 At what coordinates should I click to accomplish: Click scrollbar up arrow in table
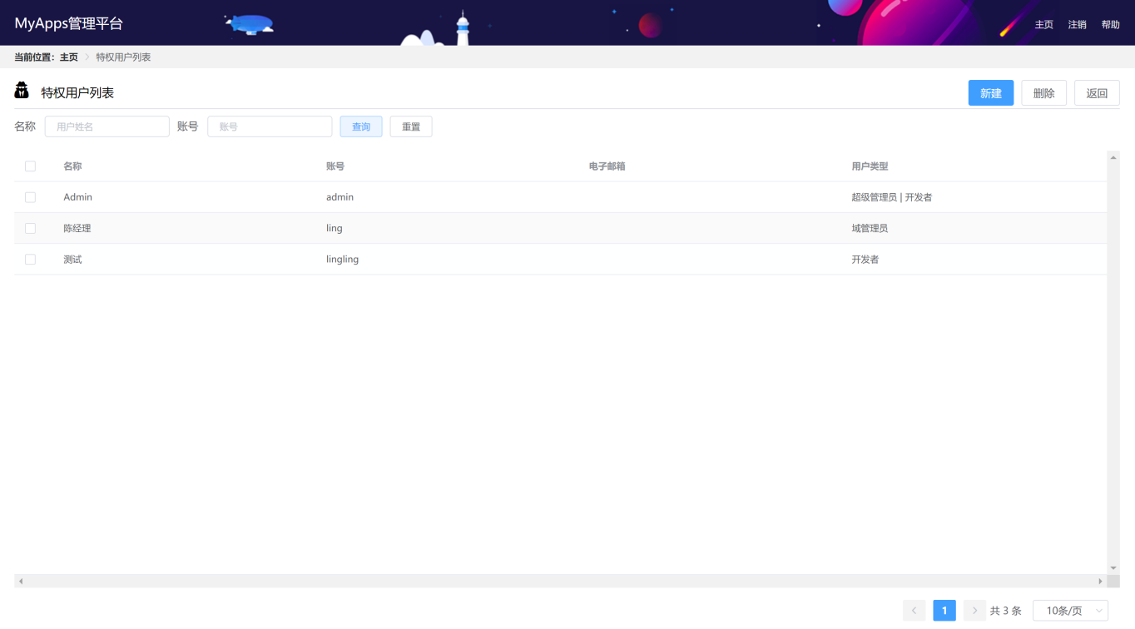[1113, 156]
